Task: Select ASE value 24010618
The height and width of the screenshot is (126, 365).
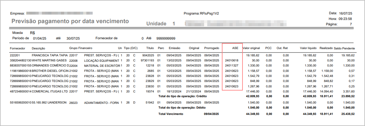Action: point(232,60)
